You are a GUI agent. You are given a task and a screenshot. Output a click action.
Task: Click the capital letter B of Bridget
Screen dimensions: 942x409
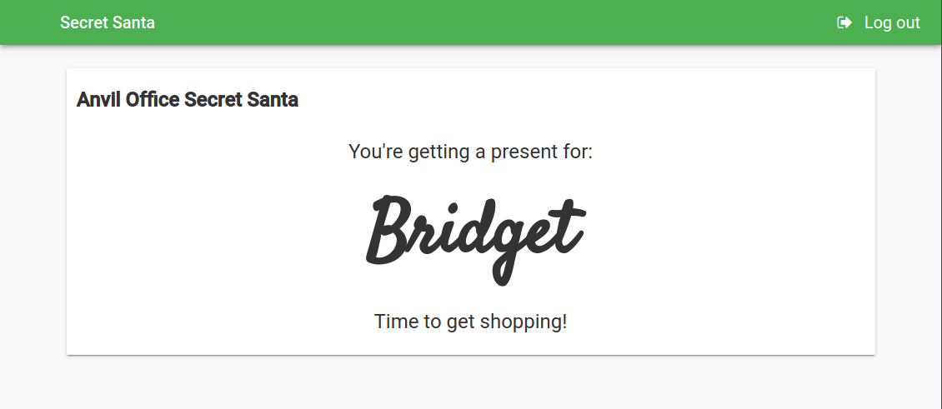(390, 231)
